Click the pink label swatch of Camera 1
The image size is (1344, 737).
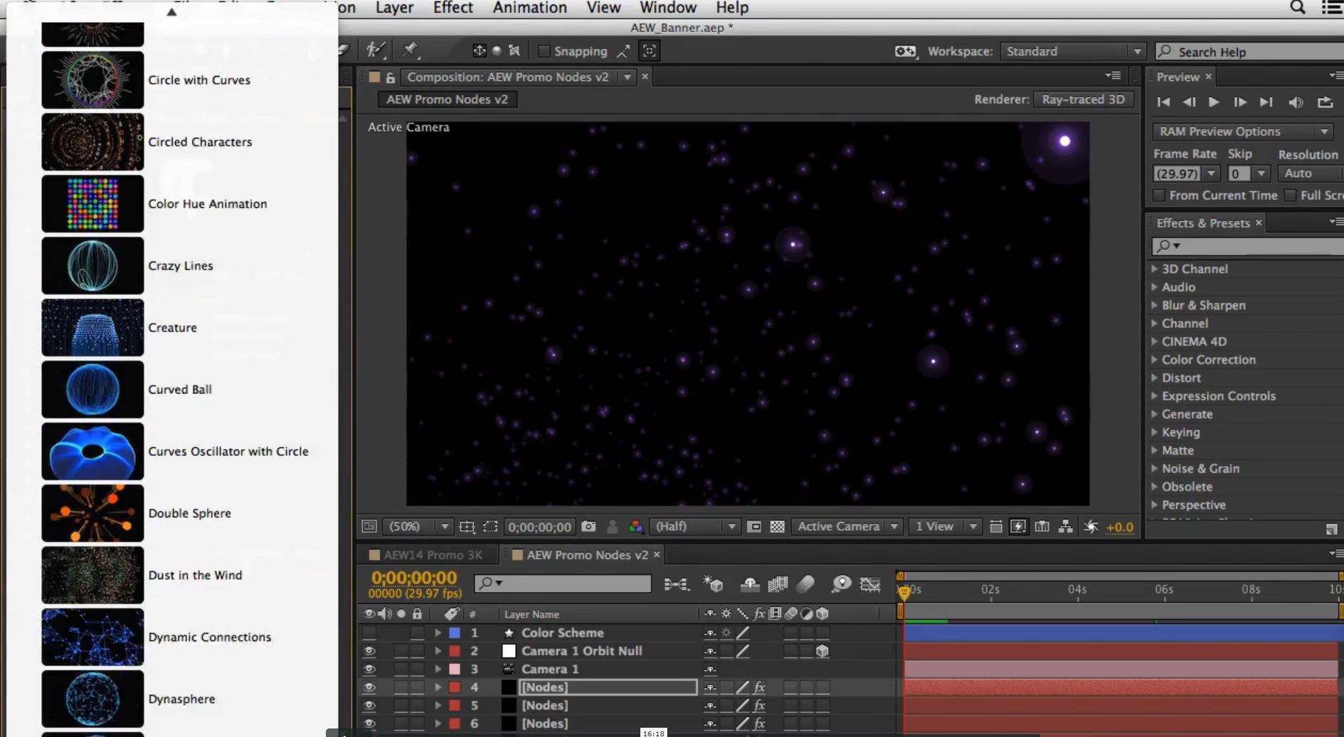tap(455, 669)
